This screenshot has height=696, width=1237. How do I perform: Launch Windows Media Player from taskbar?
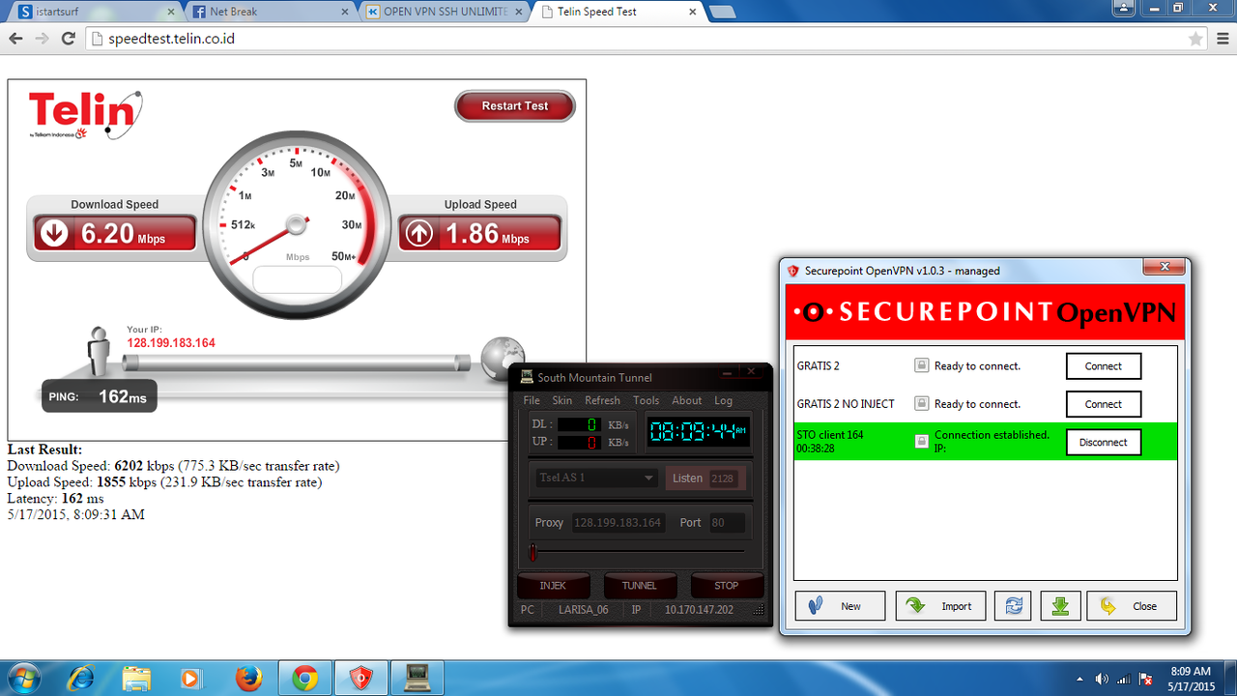point(192,678)
